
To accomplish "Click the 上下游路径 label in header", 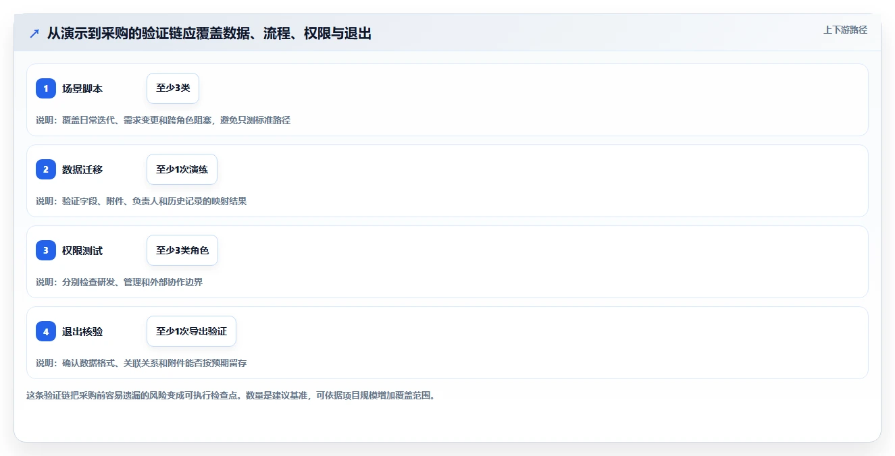I will (x=845, y=30).
